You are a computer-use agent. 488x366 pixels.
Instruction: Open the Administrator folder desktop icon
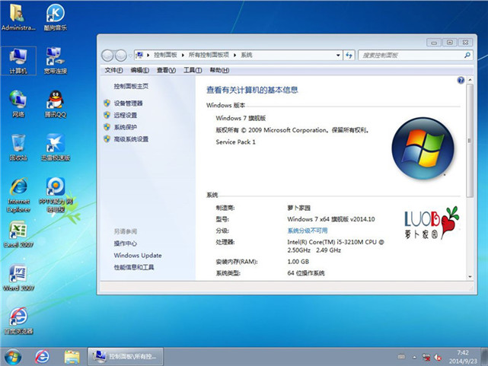pos(18,18)
